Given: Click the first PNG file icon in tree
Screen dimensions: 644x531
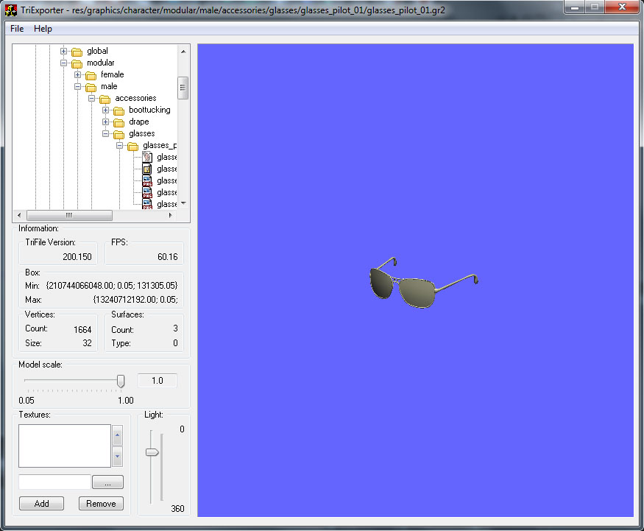Looking at the screenshot, I should 147,180.
